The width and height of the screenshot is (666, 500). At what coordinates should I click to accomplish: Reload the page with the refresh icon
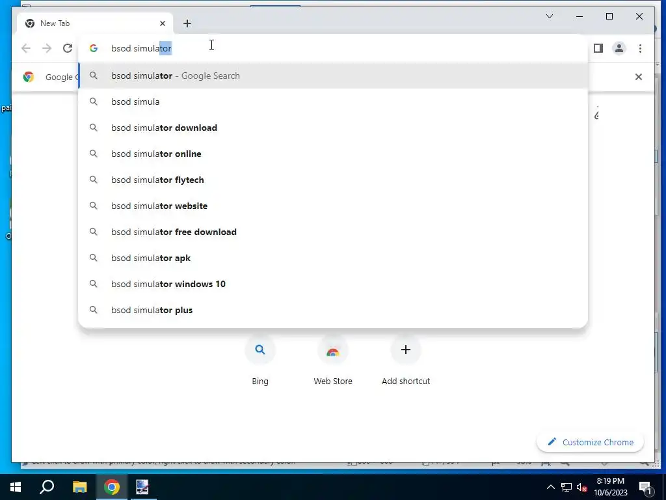(x=68, y=48)
